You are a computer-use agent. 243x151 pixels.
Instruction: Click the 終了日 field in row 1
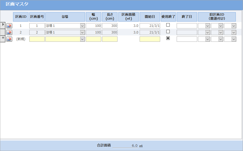(x=187, y=26)
